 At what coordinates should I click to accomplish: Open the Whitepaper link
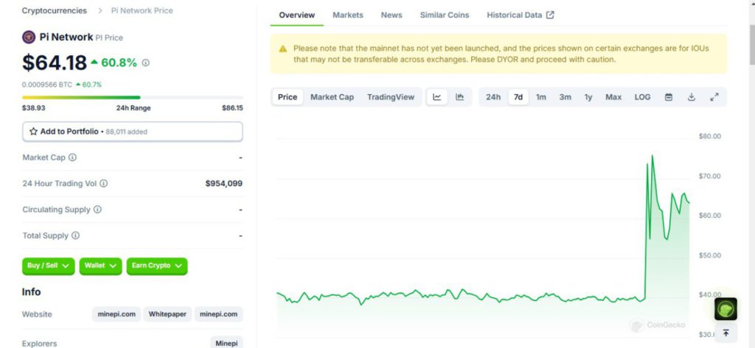point(167,314)
